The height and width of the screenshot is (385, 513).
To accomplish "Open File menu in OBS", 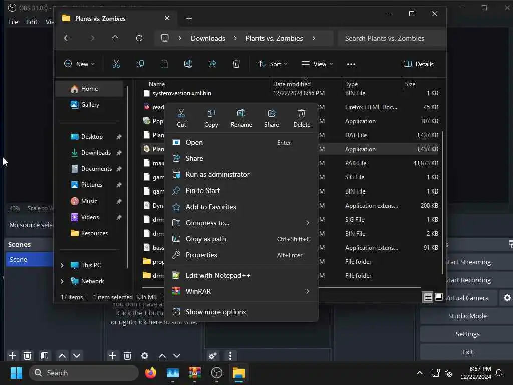I will [x=13, y=22].
